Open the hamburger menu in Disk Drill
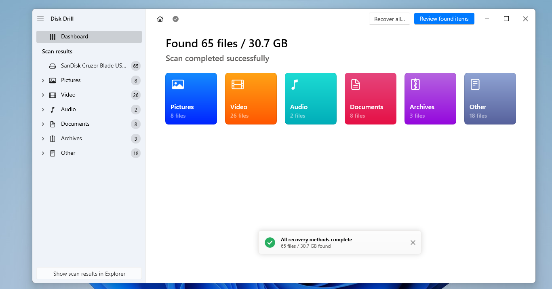The height and width of the screenshot is (289, 552). coord(40,19)
